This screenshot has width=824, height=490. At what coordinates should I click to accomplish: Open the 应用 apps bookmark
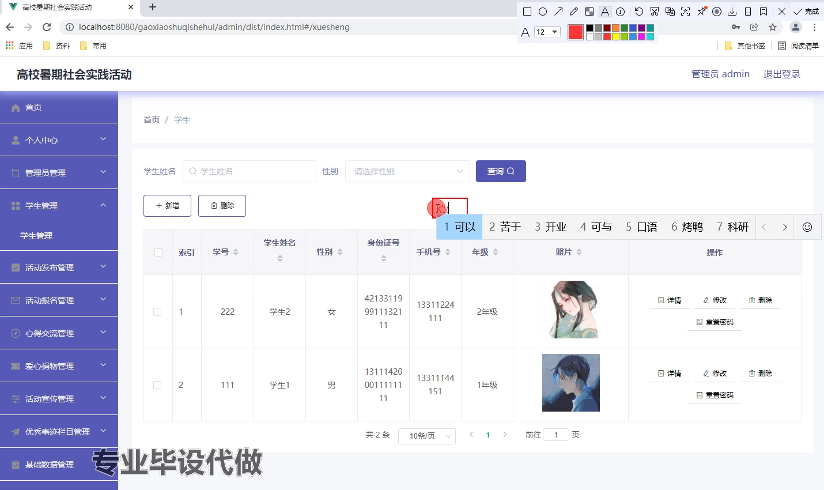(x=20, y=46)
